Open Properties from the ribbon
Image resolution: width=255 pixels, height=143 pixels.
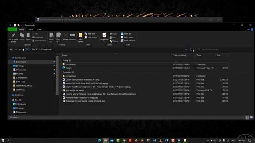coord(104,37)
